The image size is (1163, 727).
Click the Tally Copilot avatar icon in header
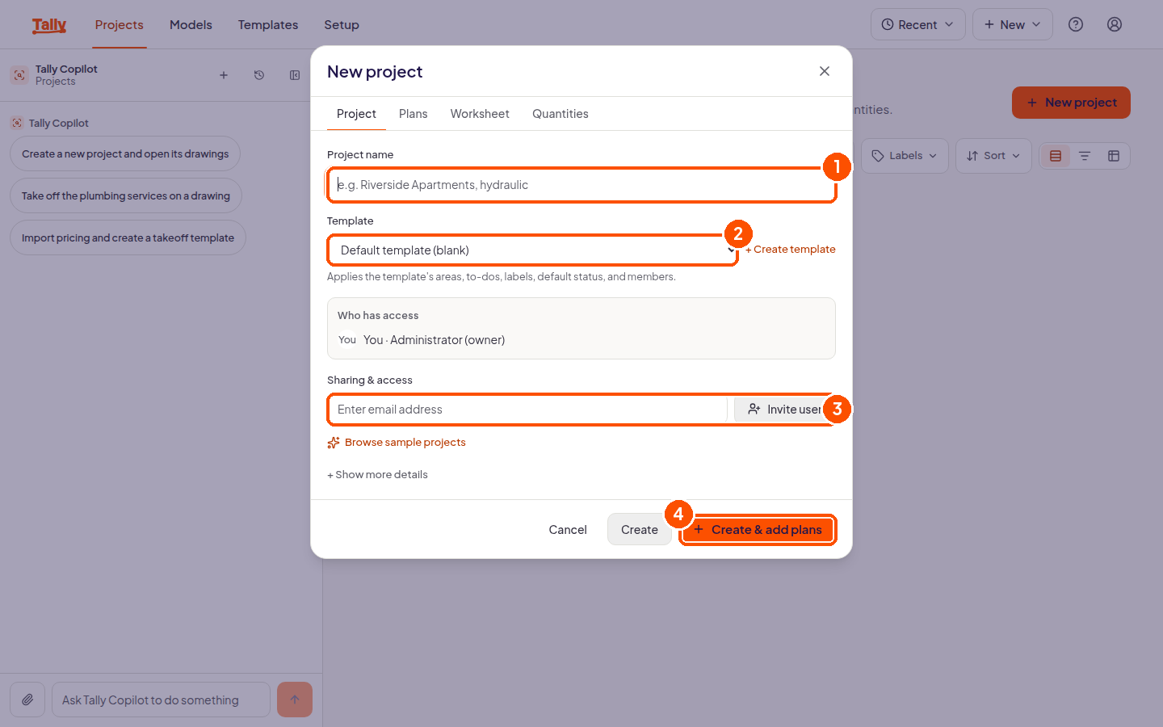click(x=19, y=75)
